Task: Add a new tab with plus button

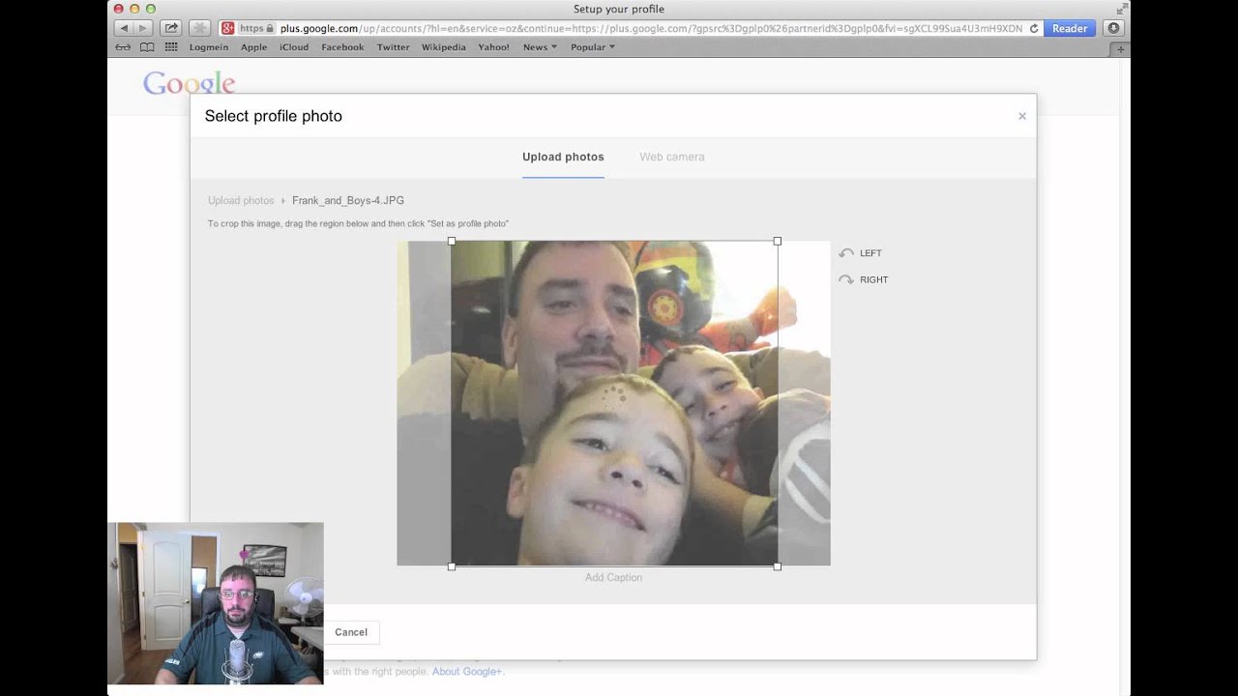Action: point(1121,48)
